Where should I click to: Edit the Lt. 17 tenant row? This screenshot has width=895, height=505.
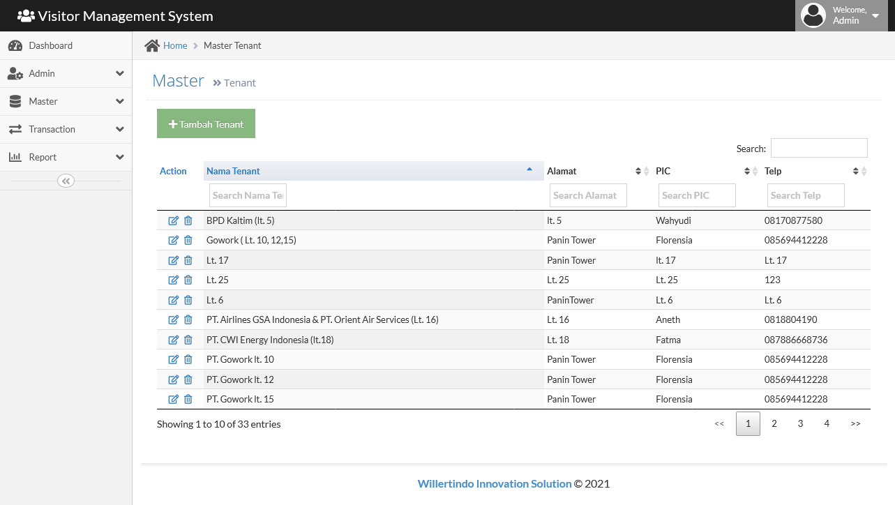174,260
